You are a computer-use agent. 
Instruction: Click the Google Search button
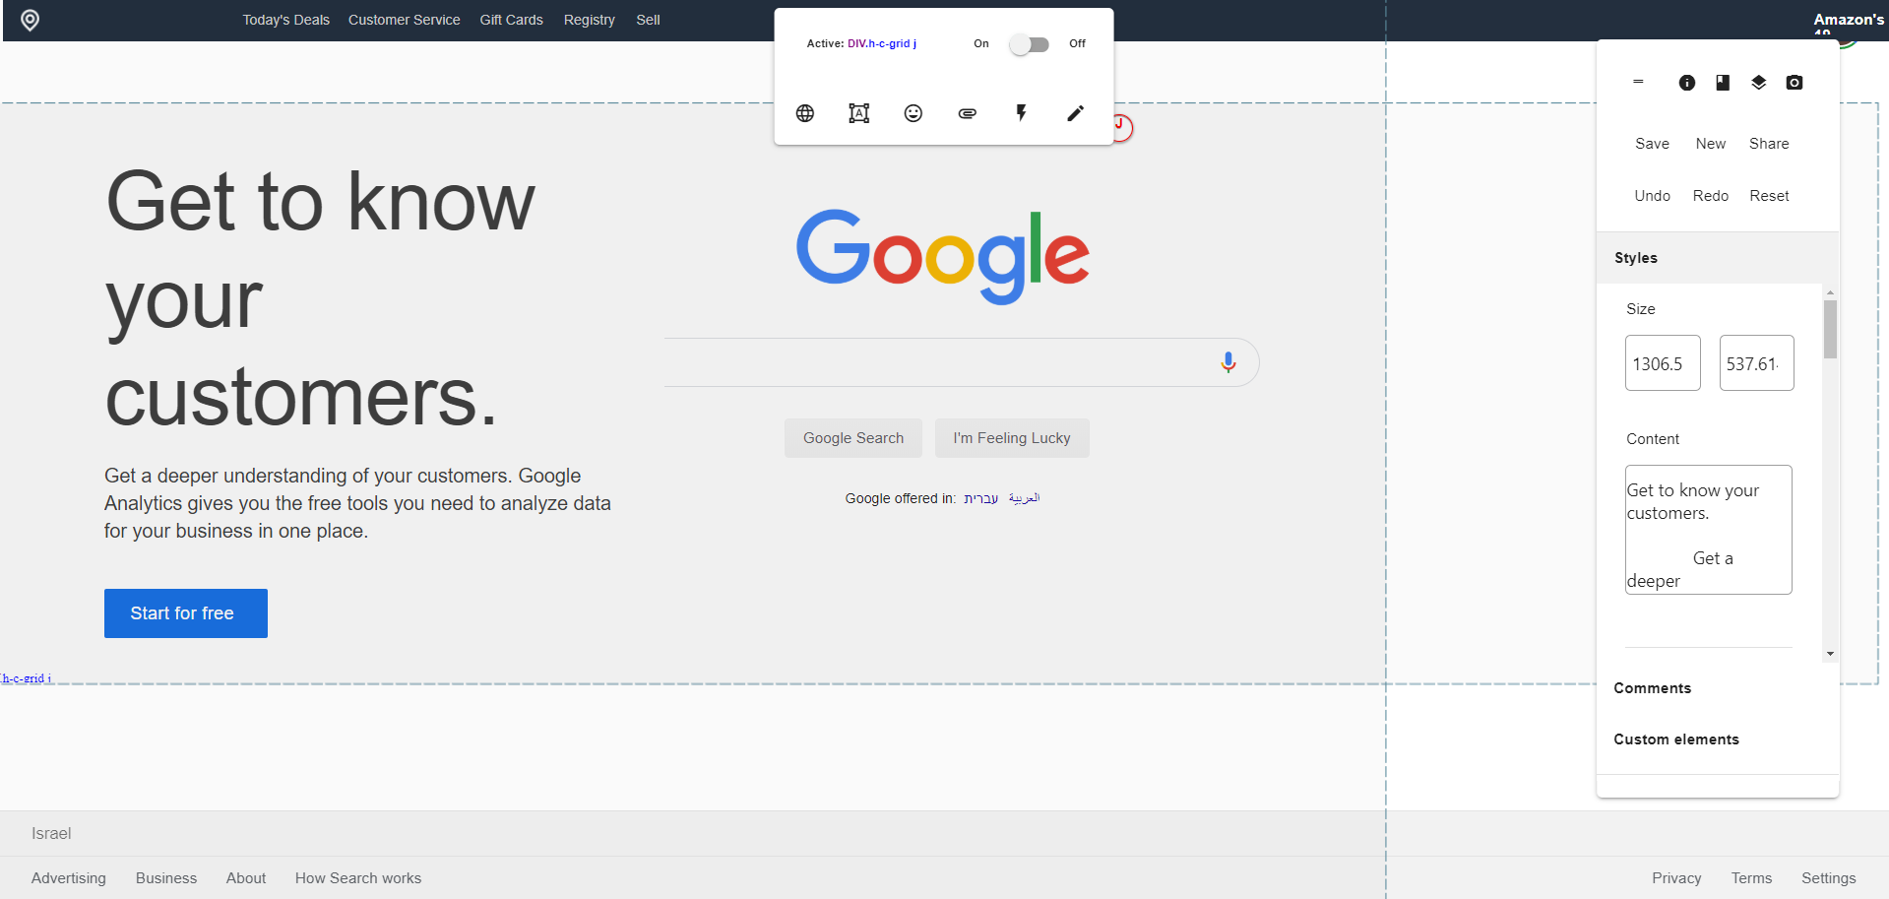853,438
